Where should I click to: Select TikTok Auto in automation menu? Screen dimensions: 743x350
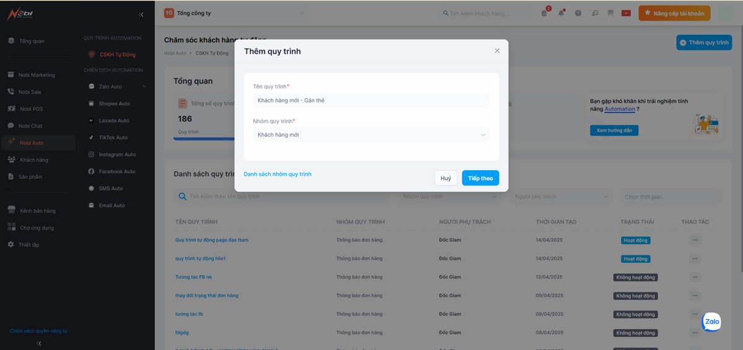pyautogui.click(x=113, y=137)
